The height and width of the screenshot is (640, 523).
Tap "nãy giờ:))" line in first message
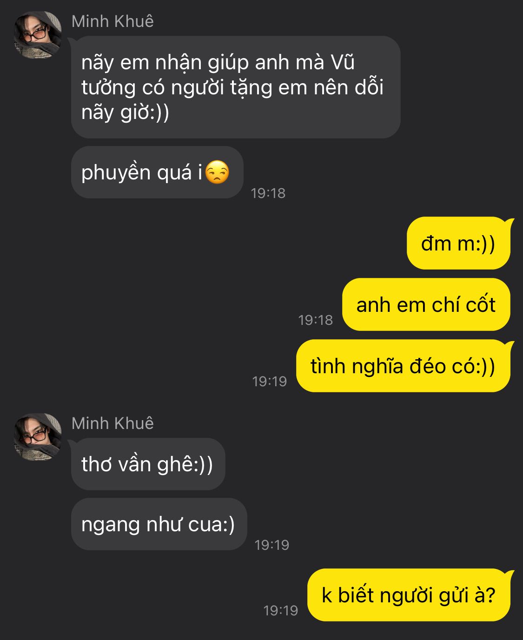point(125,112)
